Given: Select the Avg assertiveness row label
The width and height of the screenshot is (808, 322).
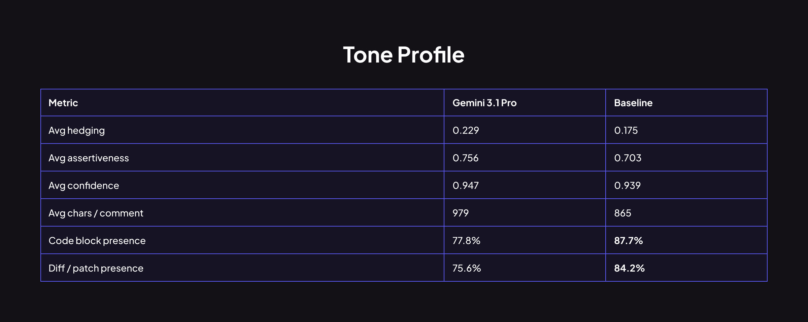Looking at the screenshot, I should (89, 158).
